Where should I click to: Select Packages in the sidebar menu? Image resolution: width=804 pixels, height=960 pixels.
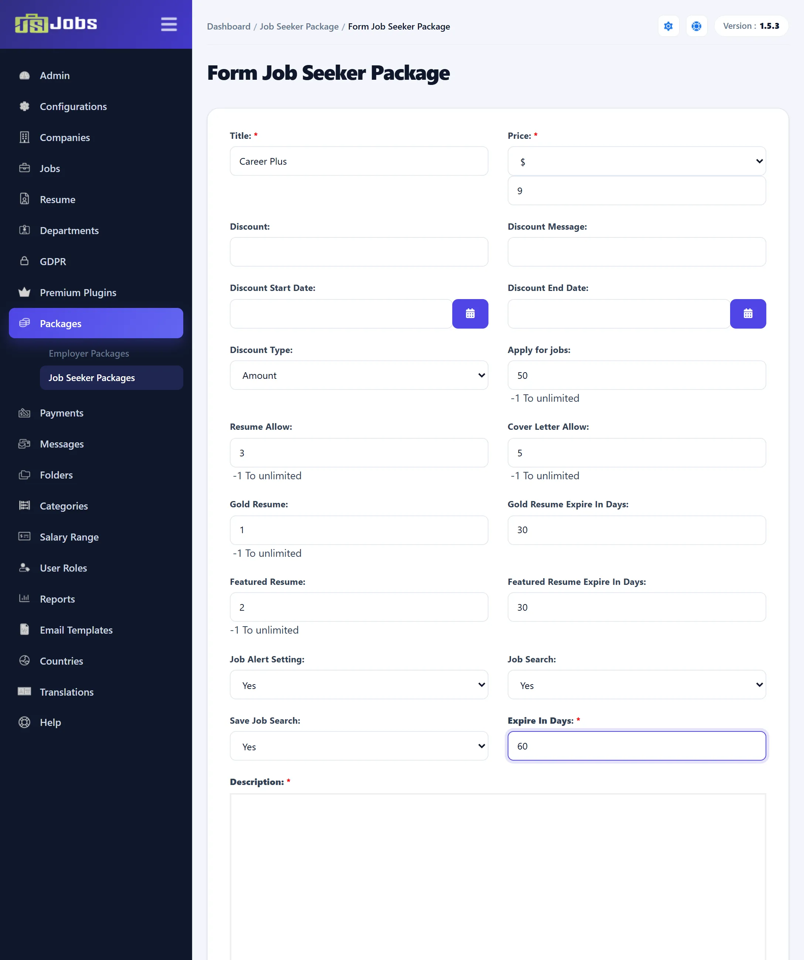(96, 323)
